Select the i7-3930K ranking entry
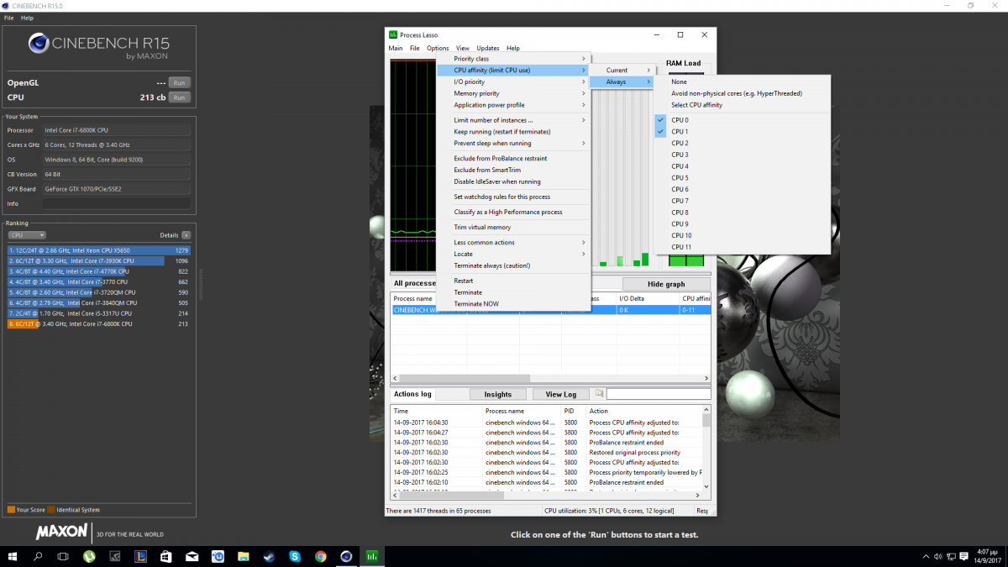Screen dimensions: 1008x567 click(x=99, y=261)
